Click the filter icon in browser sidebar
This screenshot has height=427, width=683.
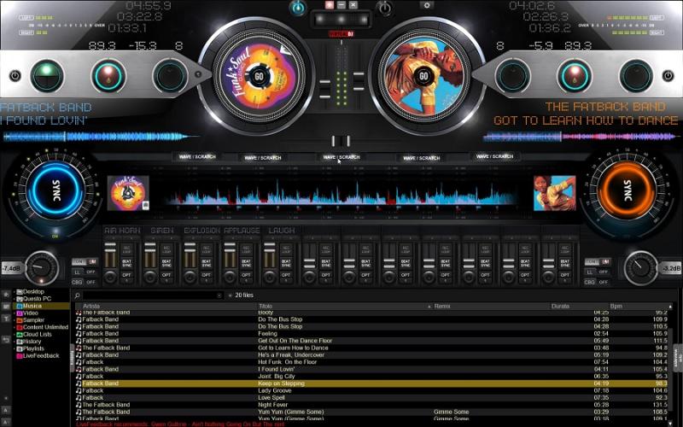(6, 319)
